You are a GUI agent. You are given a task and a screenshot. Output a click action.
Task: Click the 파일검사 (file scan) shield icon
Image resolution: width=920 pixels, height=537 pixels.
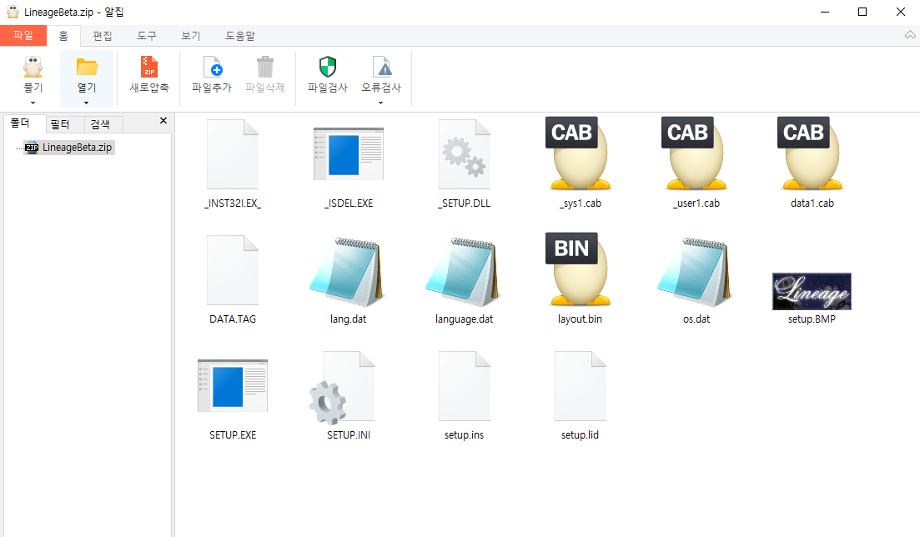(328, 67)
